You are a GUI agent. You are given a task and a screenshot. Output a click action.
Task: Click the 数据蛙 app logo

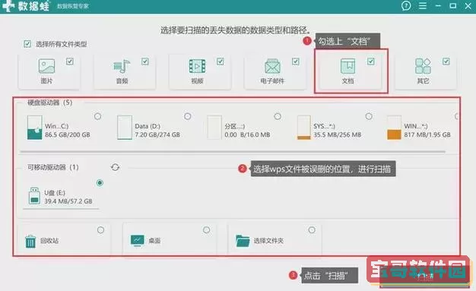pyautogui.click(x=26, y=6)
